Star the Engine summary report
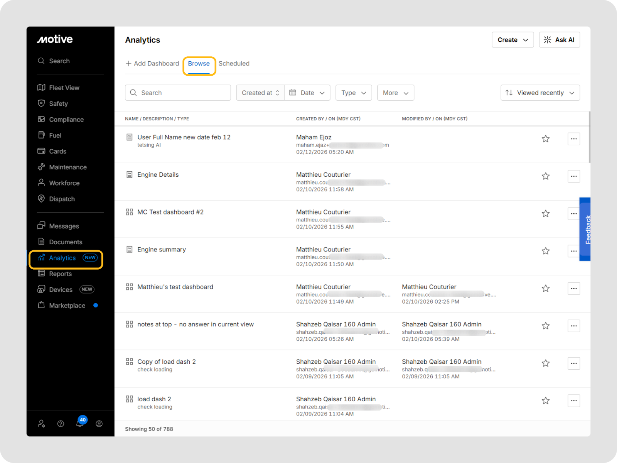Image resolution: width=617 pixels, height=463 pixels. click(545, 251)
